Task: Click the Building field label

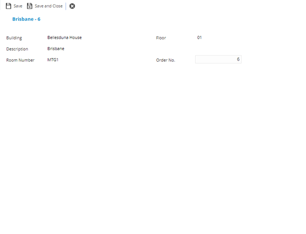Action: [14, 38]
